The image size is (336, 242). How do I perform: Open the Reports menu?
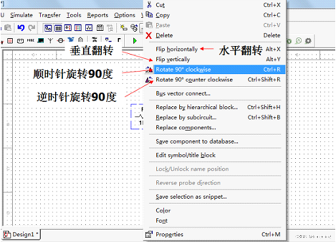click(97, 15)
